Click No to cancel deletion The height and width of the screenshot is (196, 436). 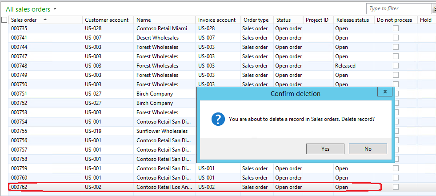368,149
